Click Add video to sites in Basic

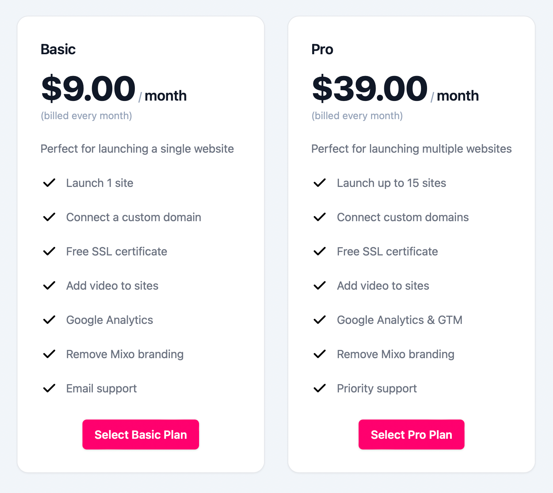112,286
